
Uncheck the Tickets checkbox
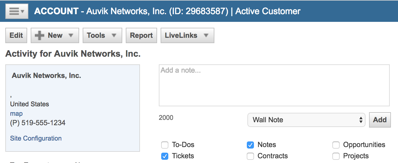click(164, 156)
